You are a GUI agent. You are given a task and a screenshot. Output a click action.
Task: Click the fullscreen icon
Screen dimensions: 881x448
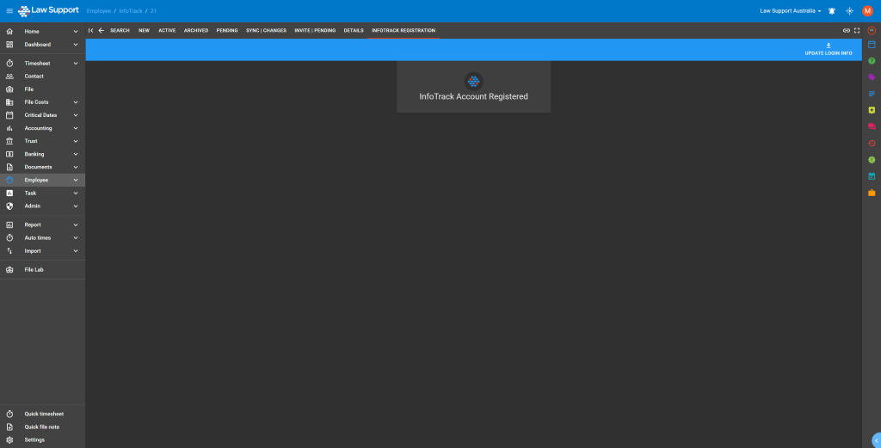(857, 30)
